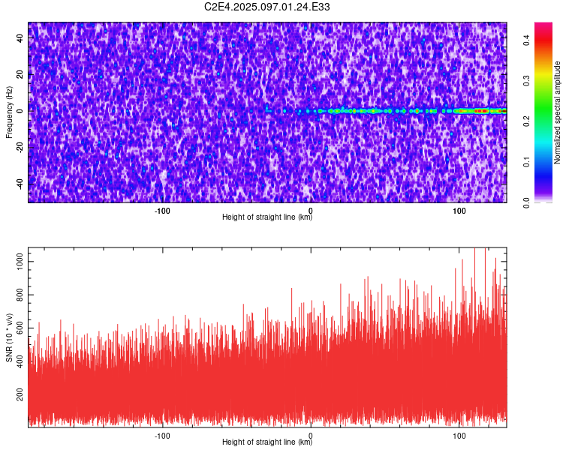Click the 0.2 colorbar tick label
The image size is (563, 450).
527,121
